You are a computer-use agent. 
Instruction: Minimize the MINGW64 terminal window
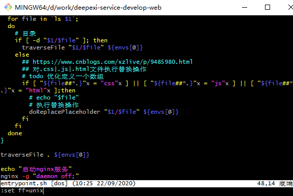245,8
